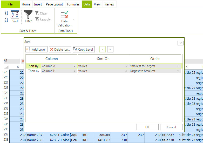Toggle the Filter funnel button

coord(28,17)
